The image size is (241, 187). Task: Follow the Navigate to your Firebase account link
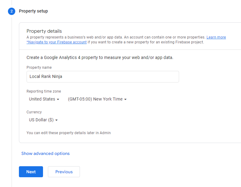(x=56, y=42)
